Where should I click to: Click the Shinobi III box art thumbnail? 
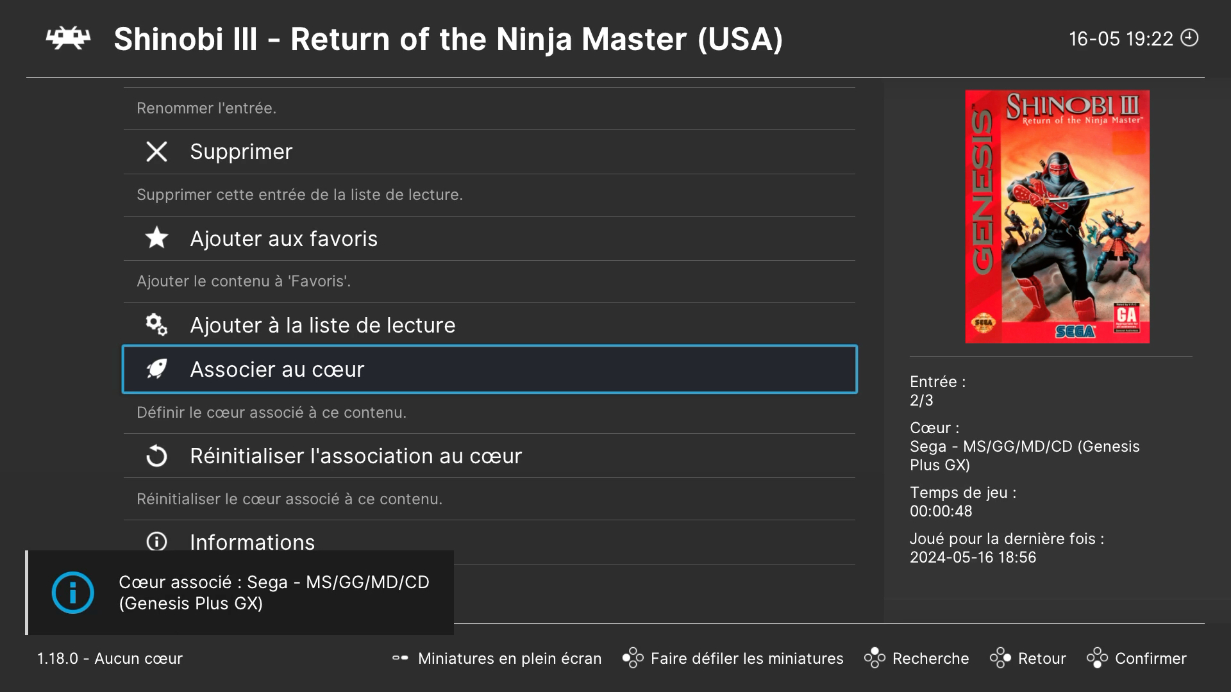tap(1057, 217)
